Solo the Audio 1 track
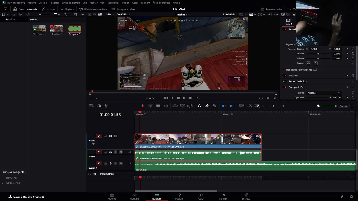The width and height of the screenshot is (358, 201). 116,152
